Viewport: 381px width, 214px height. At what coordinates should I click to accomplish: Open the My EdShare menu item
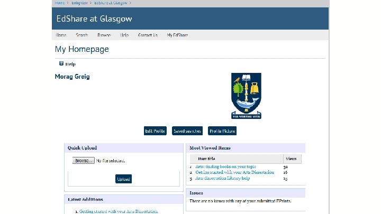(177, 35)
